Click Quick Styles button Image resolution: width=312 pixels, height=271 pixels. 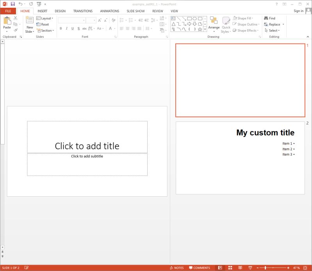pos(226,25)
